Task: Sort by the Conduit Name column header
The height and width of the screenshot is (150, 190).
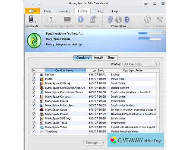Action: pyautogui.click(x=65, y=71)
